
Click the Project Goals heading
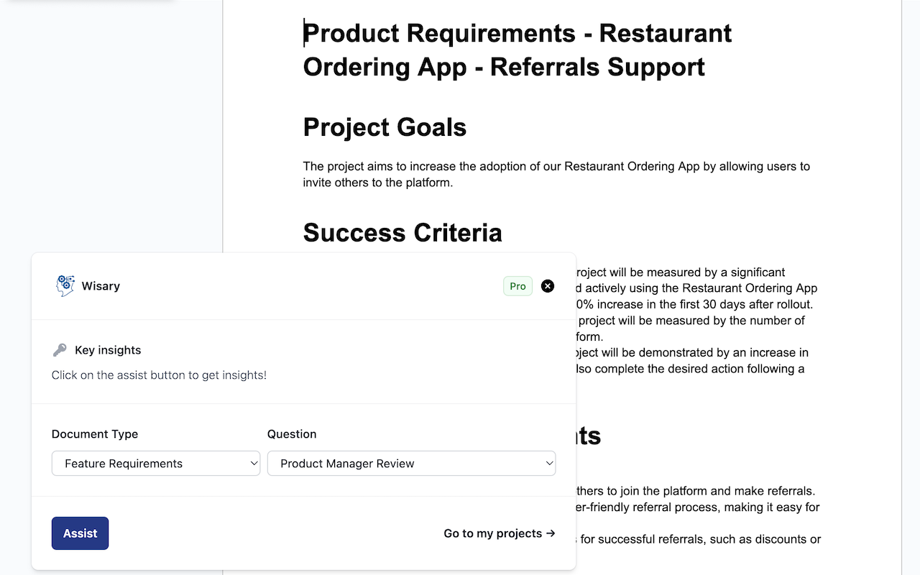385,127
